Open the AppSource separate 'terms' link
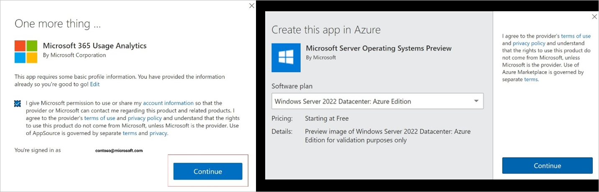 coord(130,133)
